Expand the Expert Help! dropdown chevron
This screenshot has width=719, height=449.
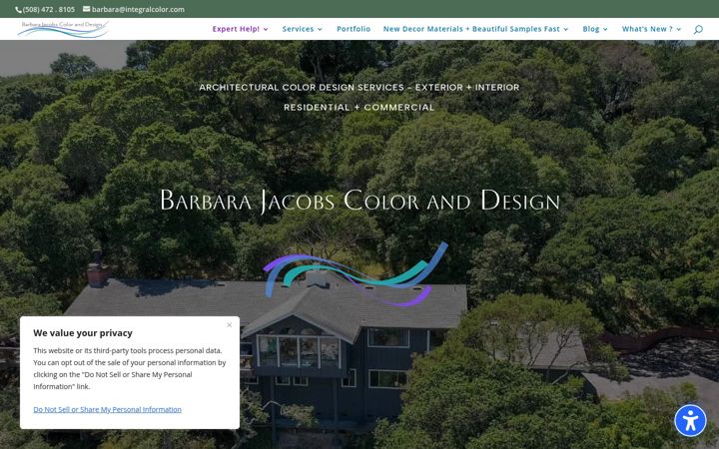coord(266,29)
